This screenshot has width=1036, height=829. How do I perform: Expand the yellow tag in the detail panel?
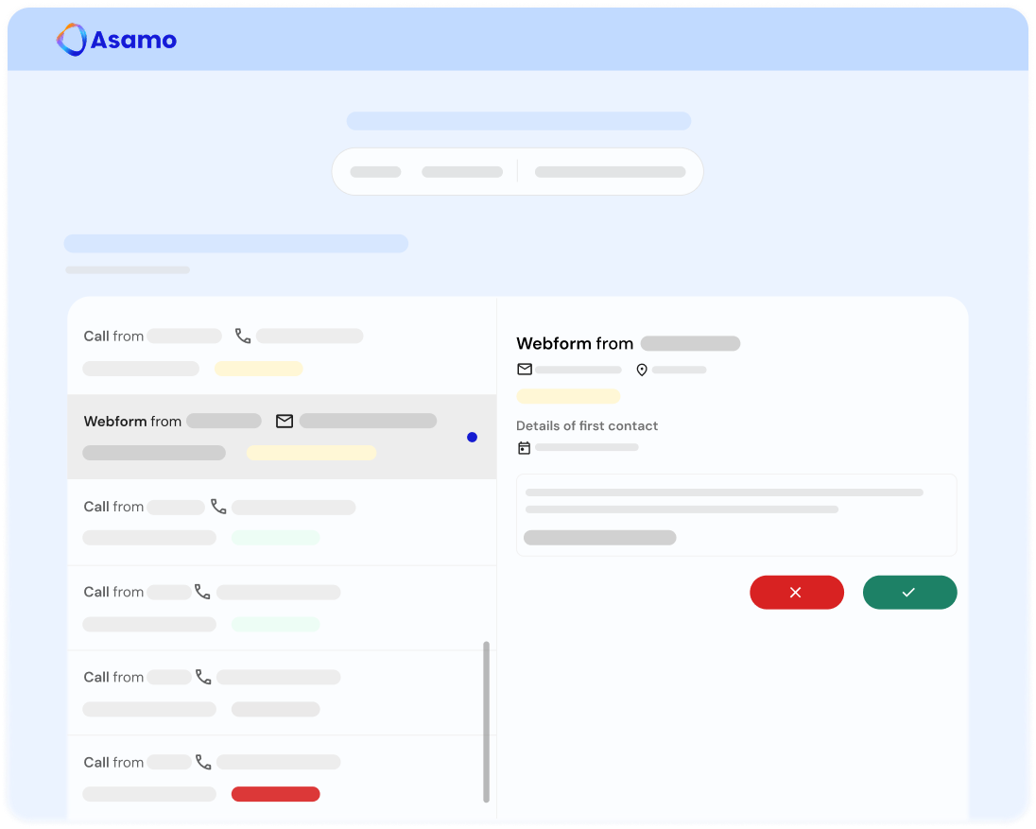point(568,396)
